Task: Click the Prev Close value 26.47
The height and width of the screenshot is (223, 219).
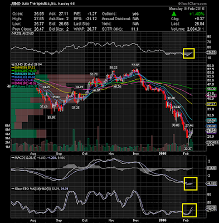Action: click(x=39, y=29)
